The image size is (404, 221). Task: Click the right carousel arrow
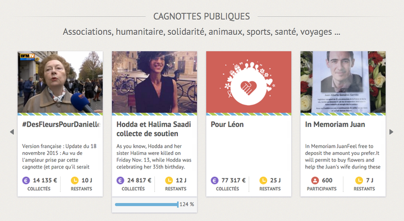391,132
